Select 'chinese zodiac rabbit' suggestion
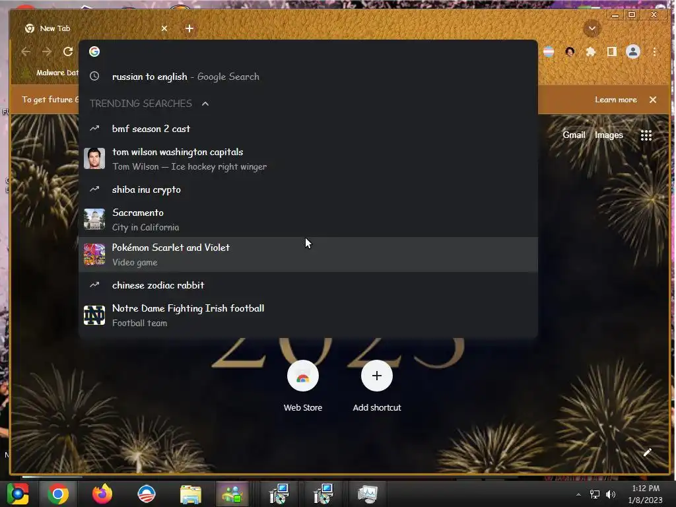Image resolution: width=676 pixels, height=507 pixels. (x=308, y=285)
